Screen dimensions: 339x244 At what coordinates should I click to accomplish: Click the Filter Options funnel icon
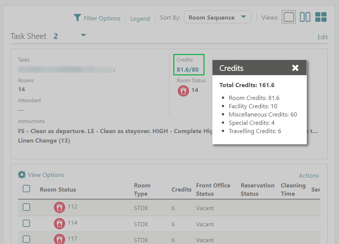pos(77,18)
